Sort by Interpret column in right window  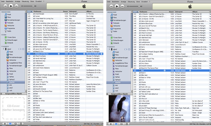183,12
